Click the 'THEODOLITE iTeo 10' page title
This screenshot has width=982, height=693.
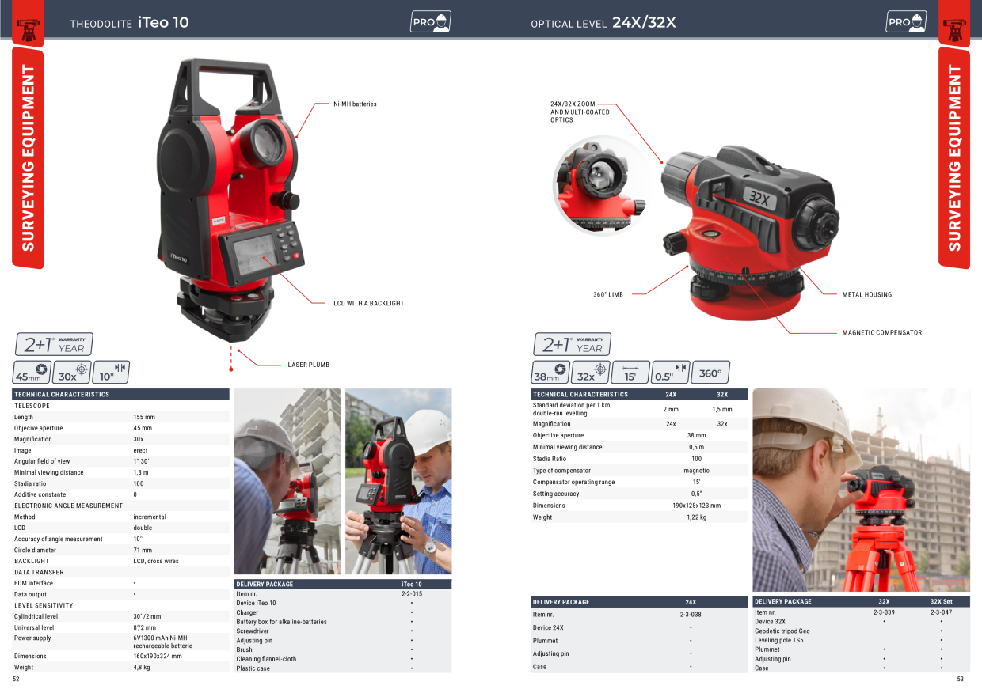tap(129, 23)
